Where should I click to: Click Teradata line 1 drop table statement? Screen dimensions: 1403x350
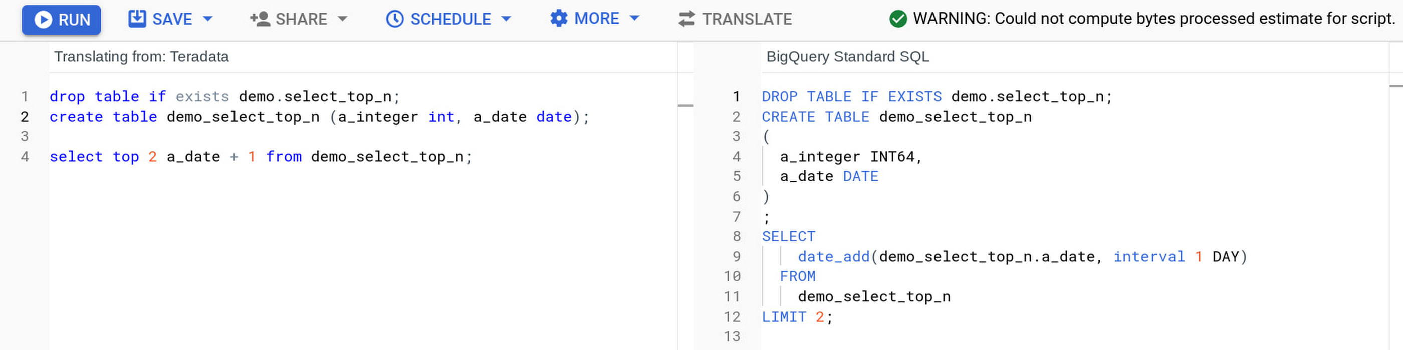click(225, 96)
